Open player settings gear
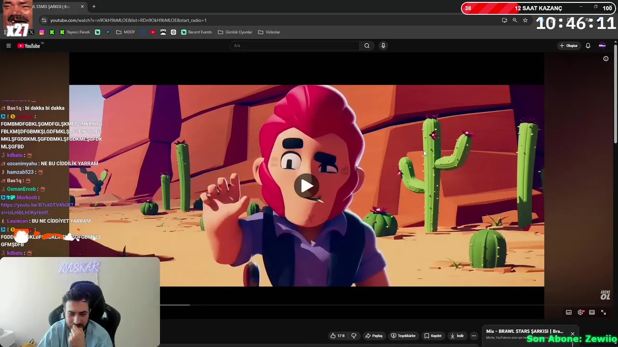618x347 pixels. pos(581,312)
